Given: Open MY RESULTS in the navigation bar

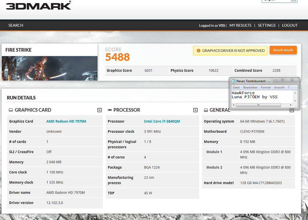Looking at the screenshot, I should pos(240,25).
